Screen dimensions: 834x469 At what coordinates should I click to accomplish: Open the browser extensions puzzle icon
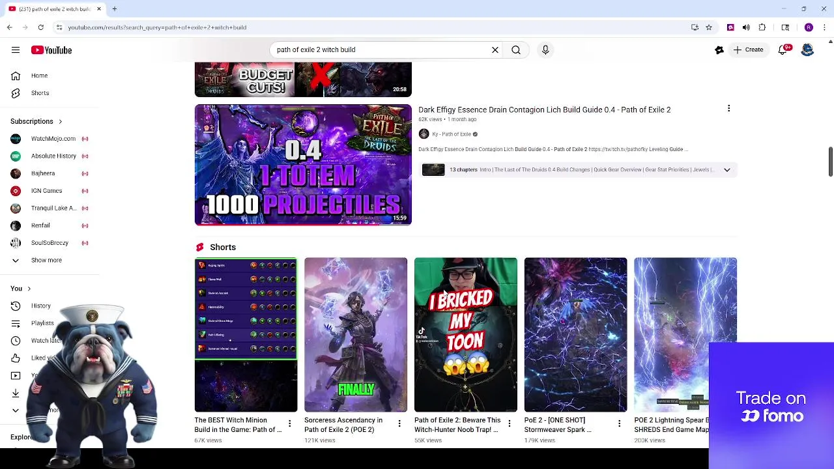pos(762,27)
